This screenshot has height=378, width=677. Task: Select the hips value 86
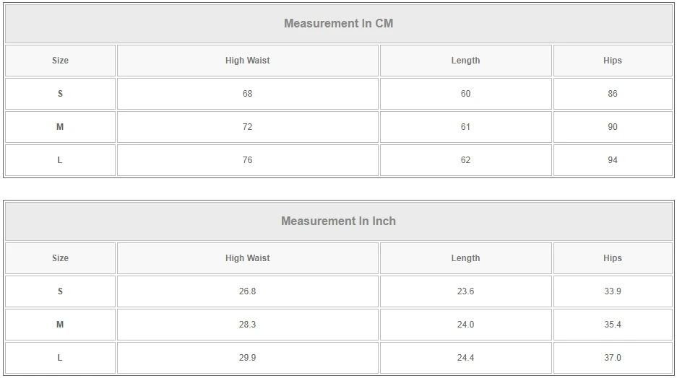(x=612, y=94)
